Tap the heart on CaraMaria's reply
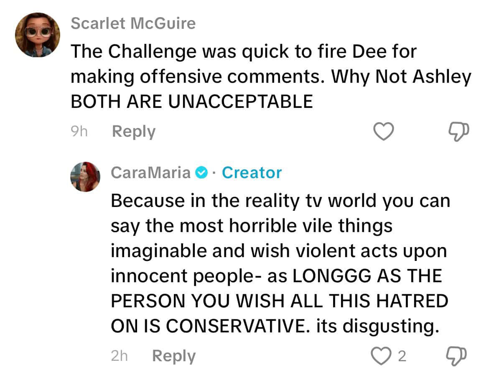Viewport: 489px width, 383px height. [x=381, y=356]
